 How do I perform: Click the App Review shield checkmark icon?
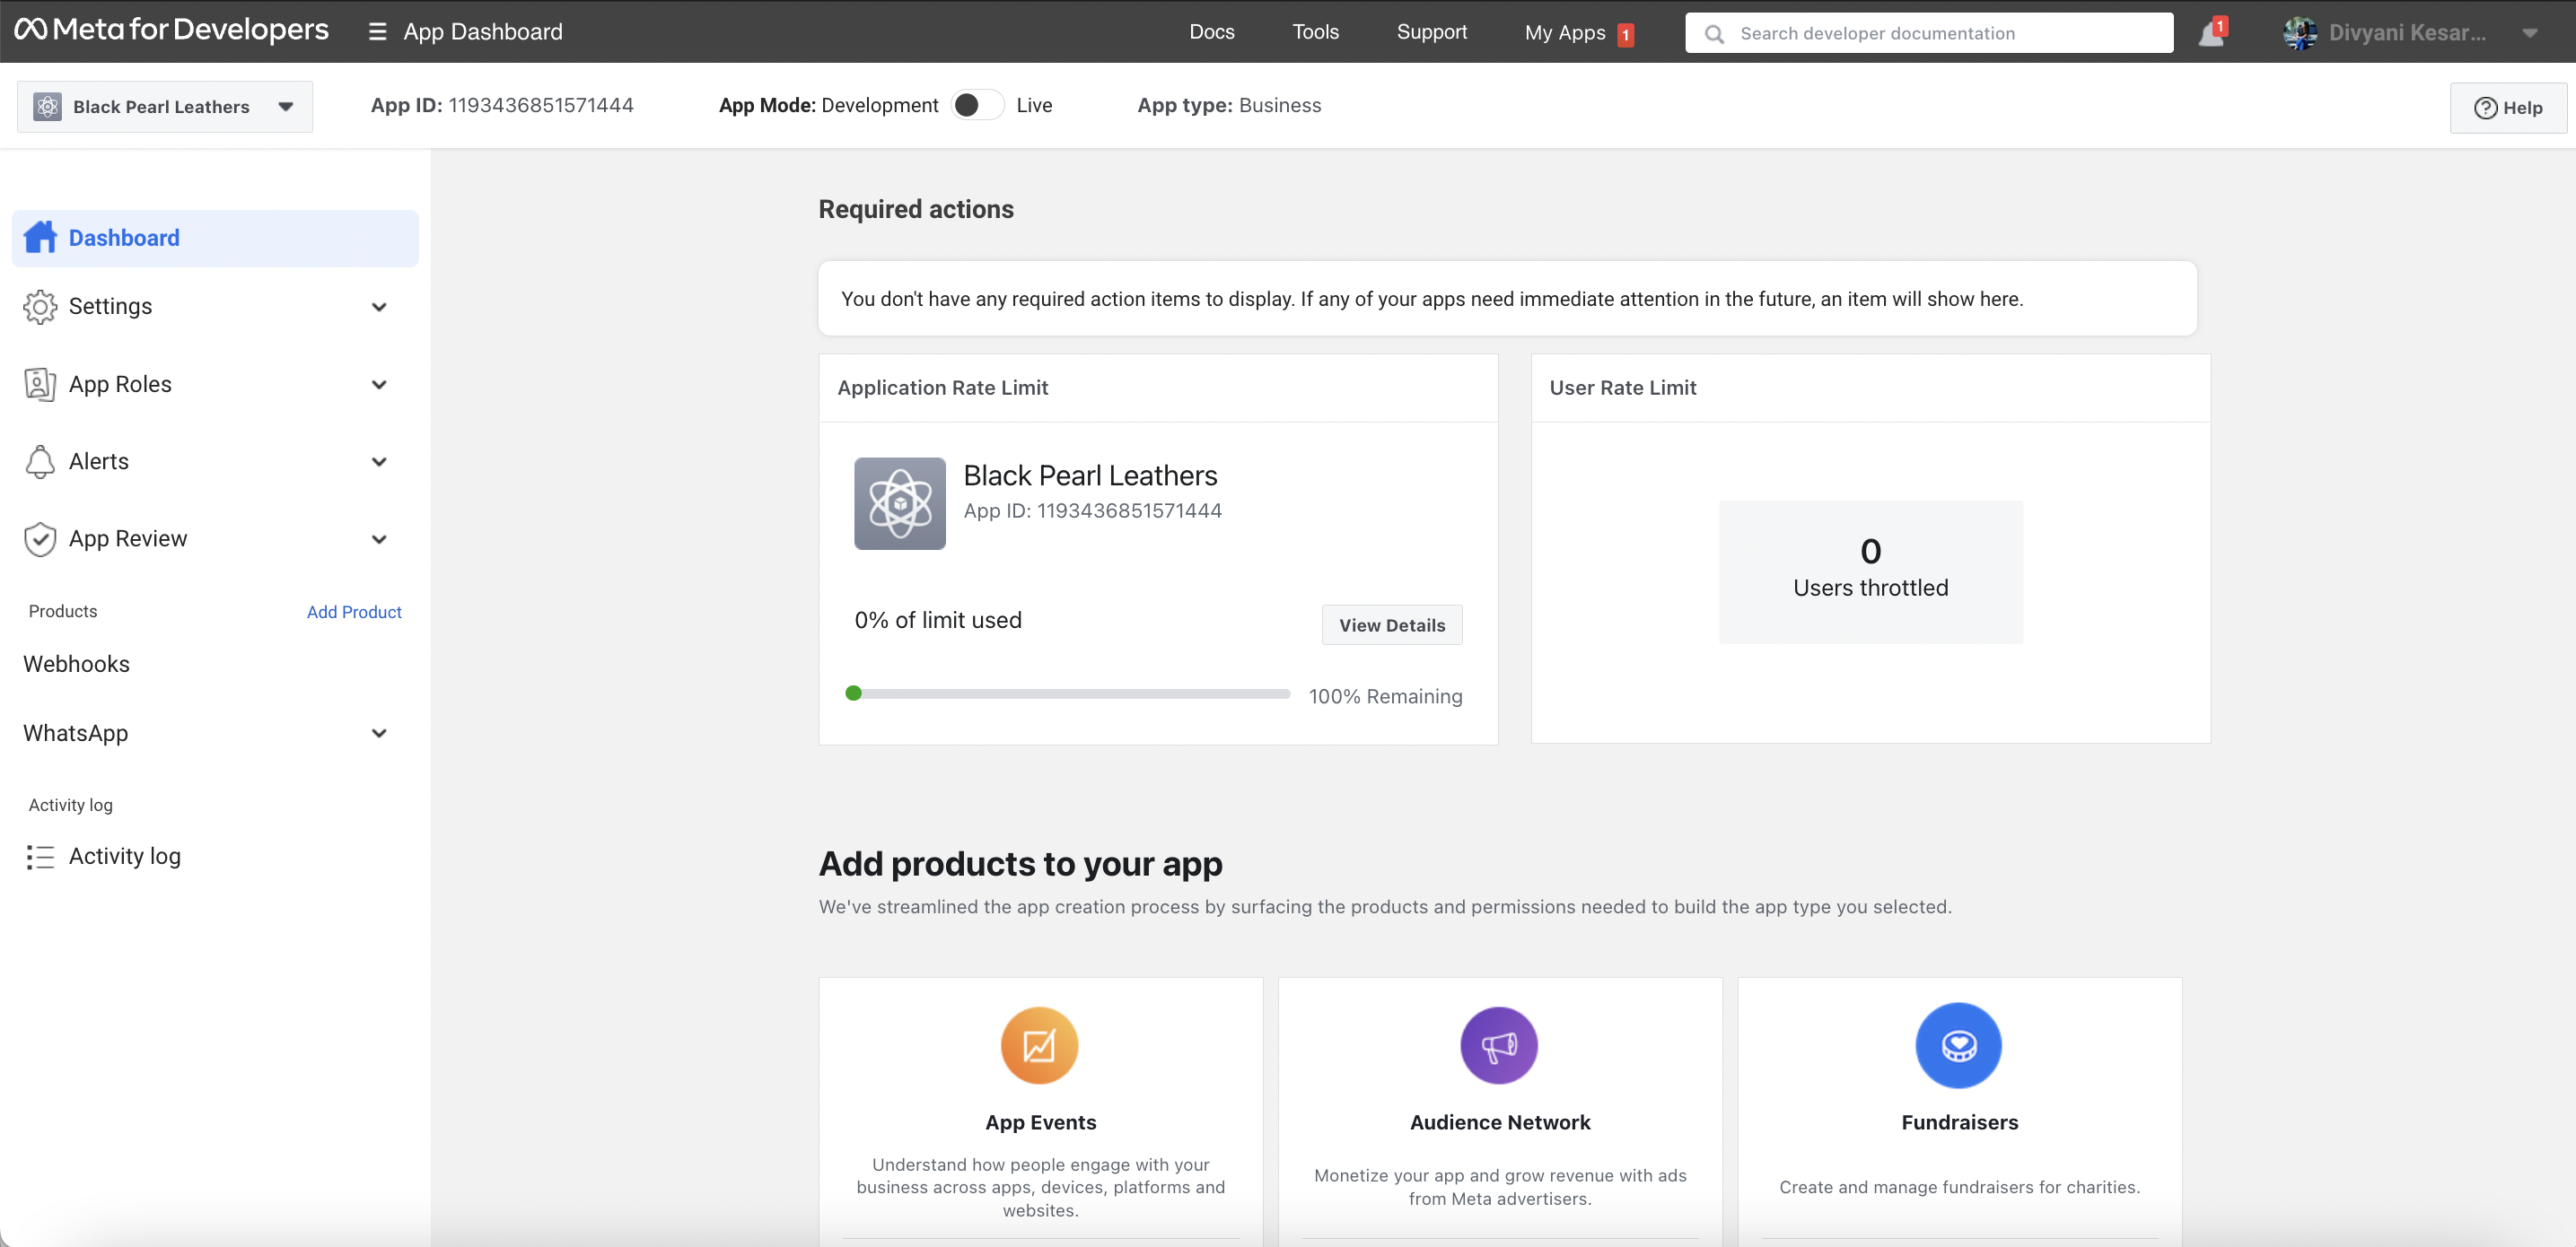click(x=40, y=538)
